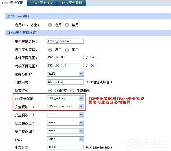Click the 协商方式 label
The image size is (171, 151).
point(23,91)
